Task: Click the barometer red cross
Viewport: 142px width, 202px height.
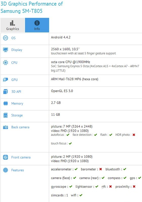Action: coord(101,169)
